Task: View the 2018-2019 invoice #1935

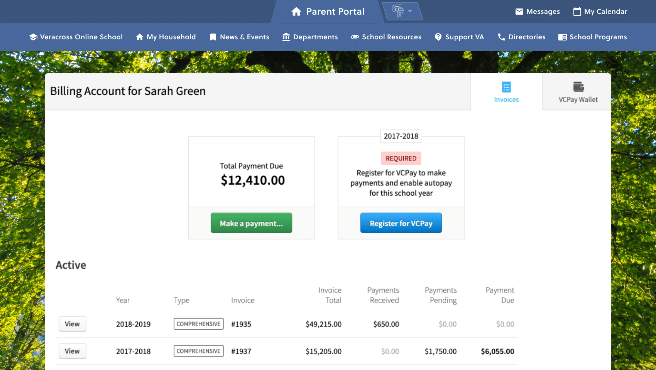Action: coord(72,324)
